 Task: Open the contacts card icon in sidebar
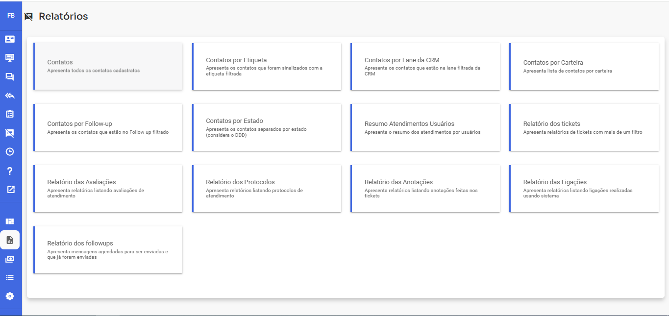[x=10, y=39]
